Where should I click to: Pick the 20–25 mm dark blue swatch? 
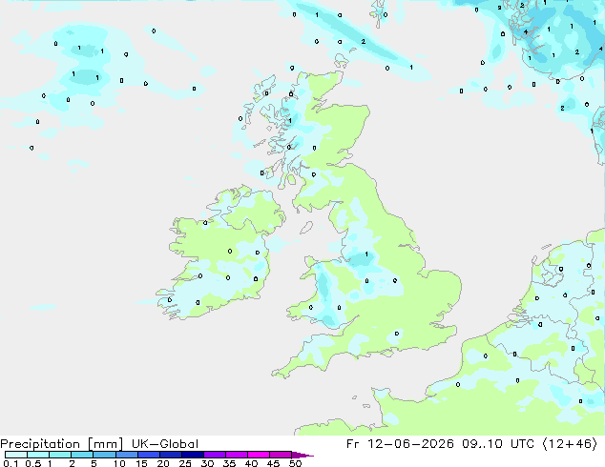point(170,455)
